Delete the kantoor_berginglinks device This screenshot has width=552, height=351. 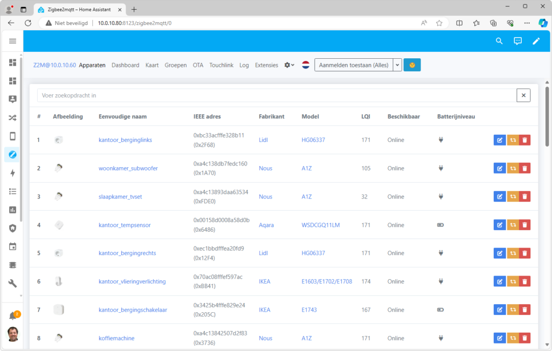click(x=525, y=140)
